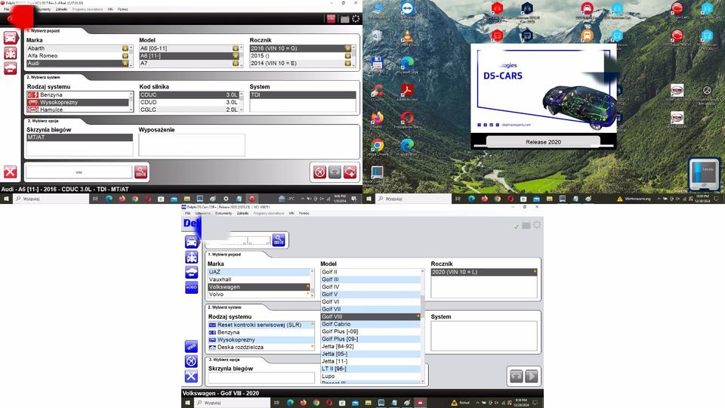
Task: Open Plik menu in blue Delphi window
Action: pos(187,213)
